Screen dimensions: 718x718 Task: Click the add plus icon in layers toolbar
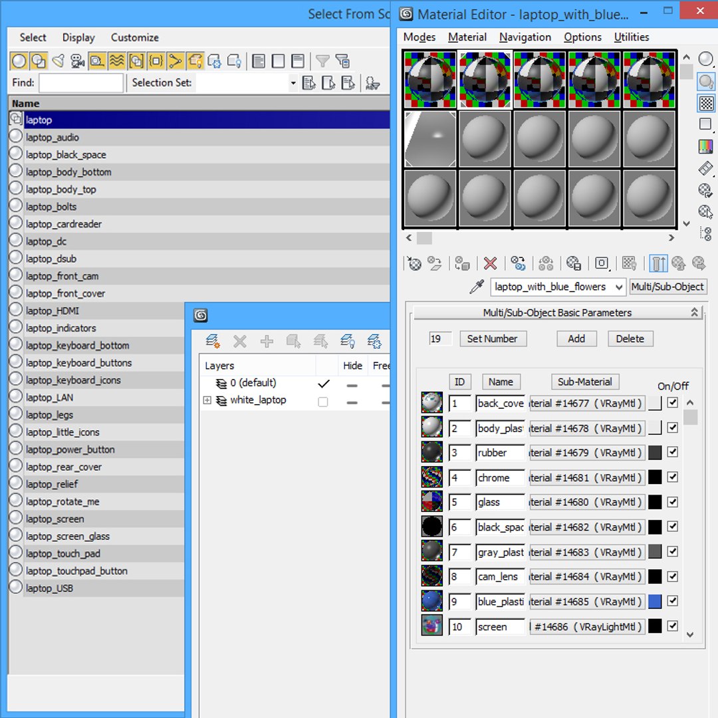(x=267, y=341)
